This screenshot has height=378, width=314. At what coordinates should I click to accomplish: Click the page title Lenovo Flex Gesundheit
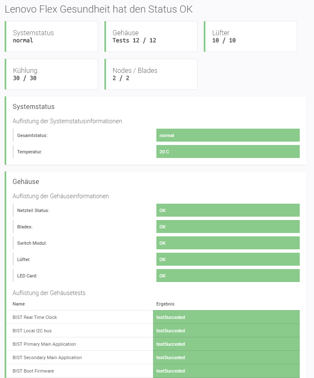99,10
